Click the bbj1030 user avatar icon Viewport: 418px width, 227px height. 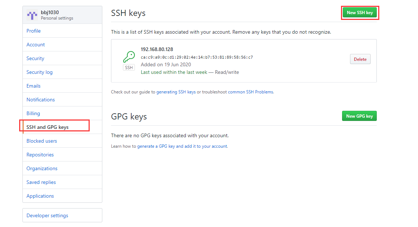[x=33, y=15]
